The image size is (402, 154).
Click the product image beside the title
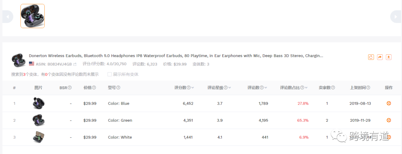(19, 60)
